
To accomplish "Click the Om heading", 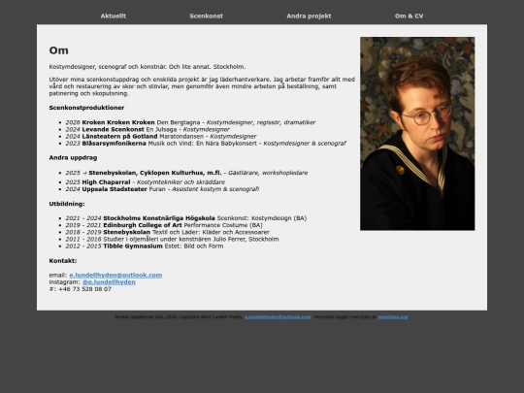I will point(59,50).
